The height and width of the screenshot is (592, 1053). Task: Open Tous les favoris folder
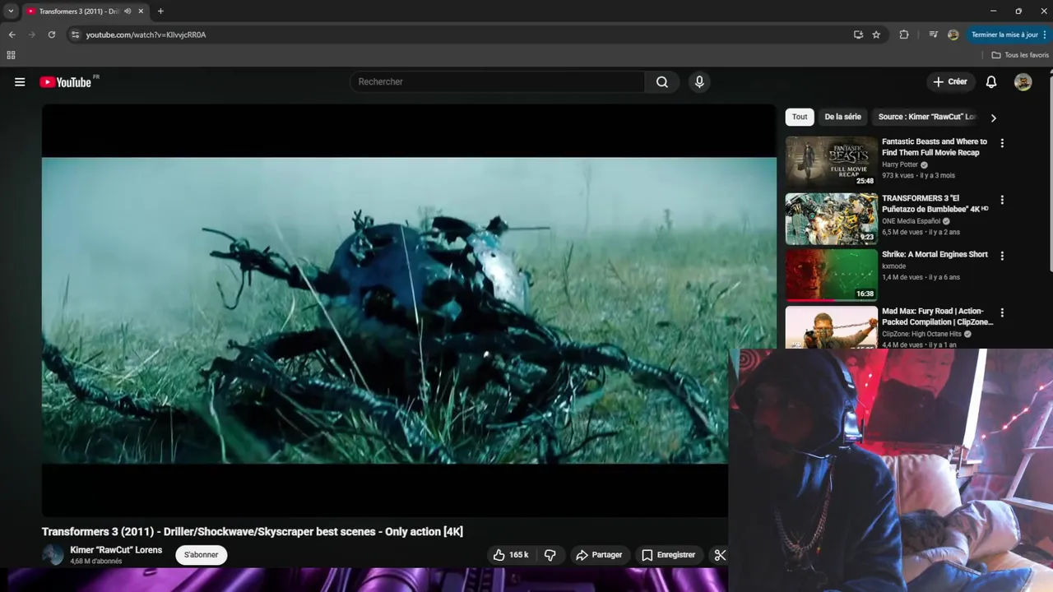click(x=1020, y=55)
